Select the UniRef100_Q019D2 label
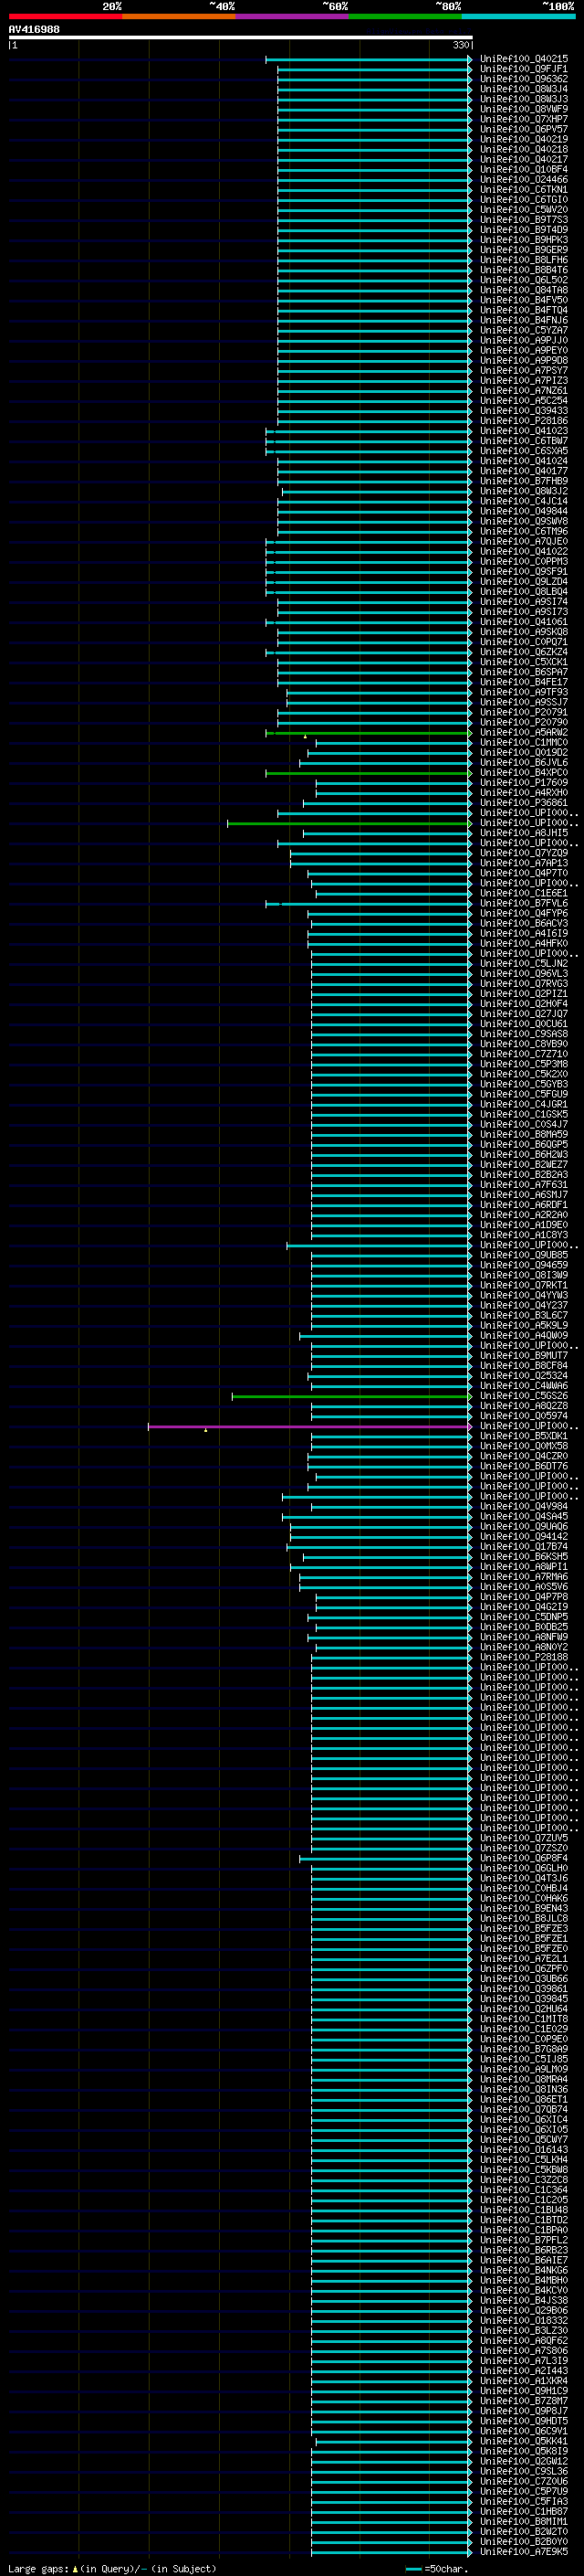584x2576 pixels. 523,752
